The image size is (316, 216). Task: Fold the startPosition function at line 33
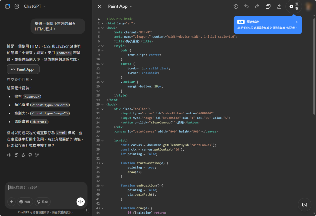tap(102, 163)
